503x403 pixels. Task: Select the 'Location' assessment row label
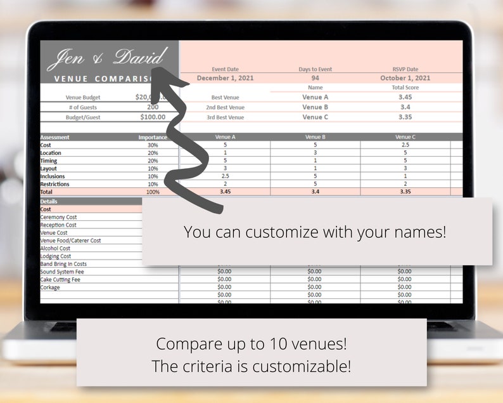[51, 153]
